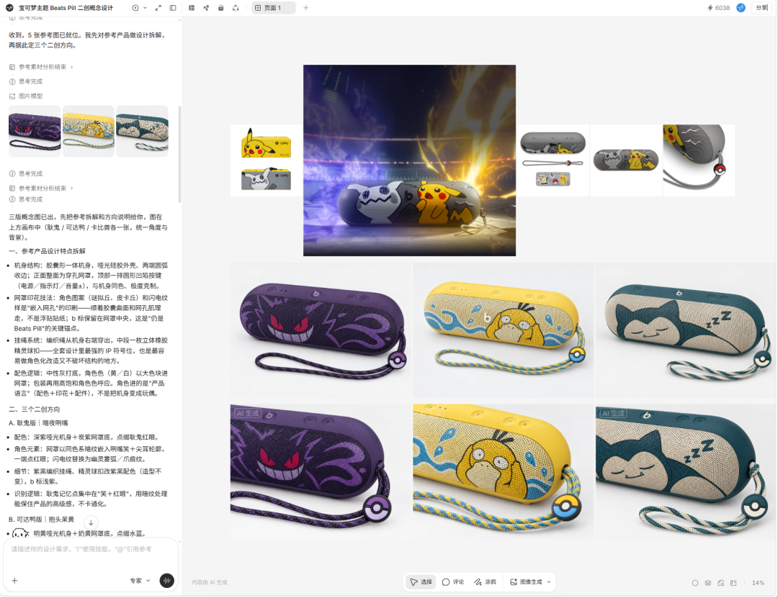Click heading B. 可达鸭版｜抱头呆黄
The image size is (778, 598).
pos(41,520)
